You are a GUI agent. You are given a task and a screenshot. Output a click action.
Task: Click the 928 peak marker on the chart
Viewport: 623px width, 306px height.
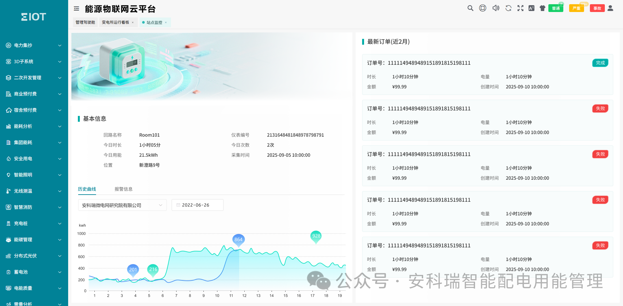pyautogui.click(x=316, y=237)
